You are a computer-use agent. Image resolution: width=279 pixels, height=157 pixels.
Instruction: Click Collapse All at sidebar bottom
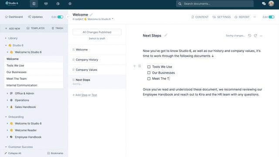(13, 153)
